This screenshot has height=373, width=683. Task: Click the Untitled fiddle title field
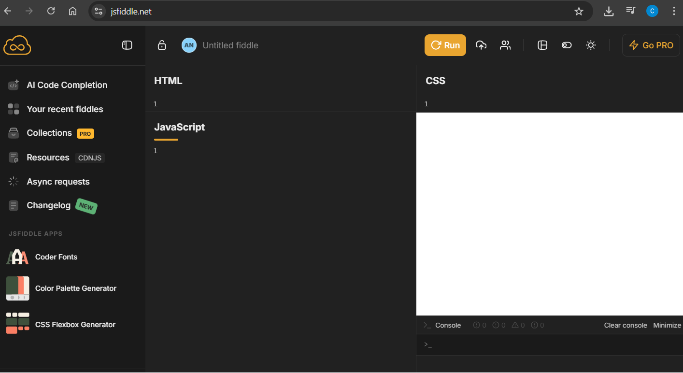pos(230,45)
